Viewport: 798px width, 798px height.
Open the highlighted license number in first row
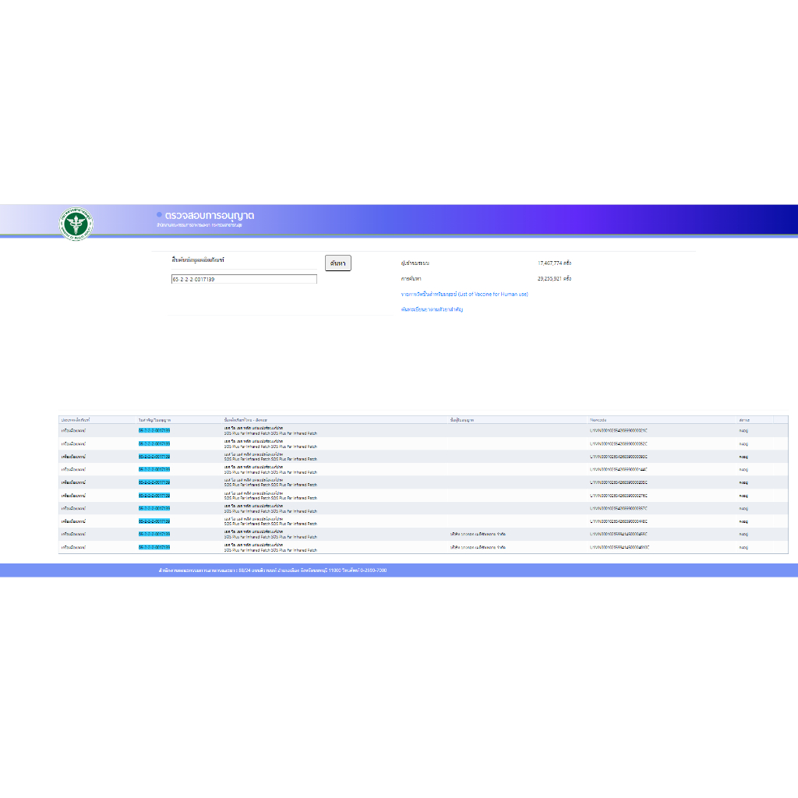(x=154, y=430)
